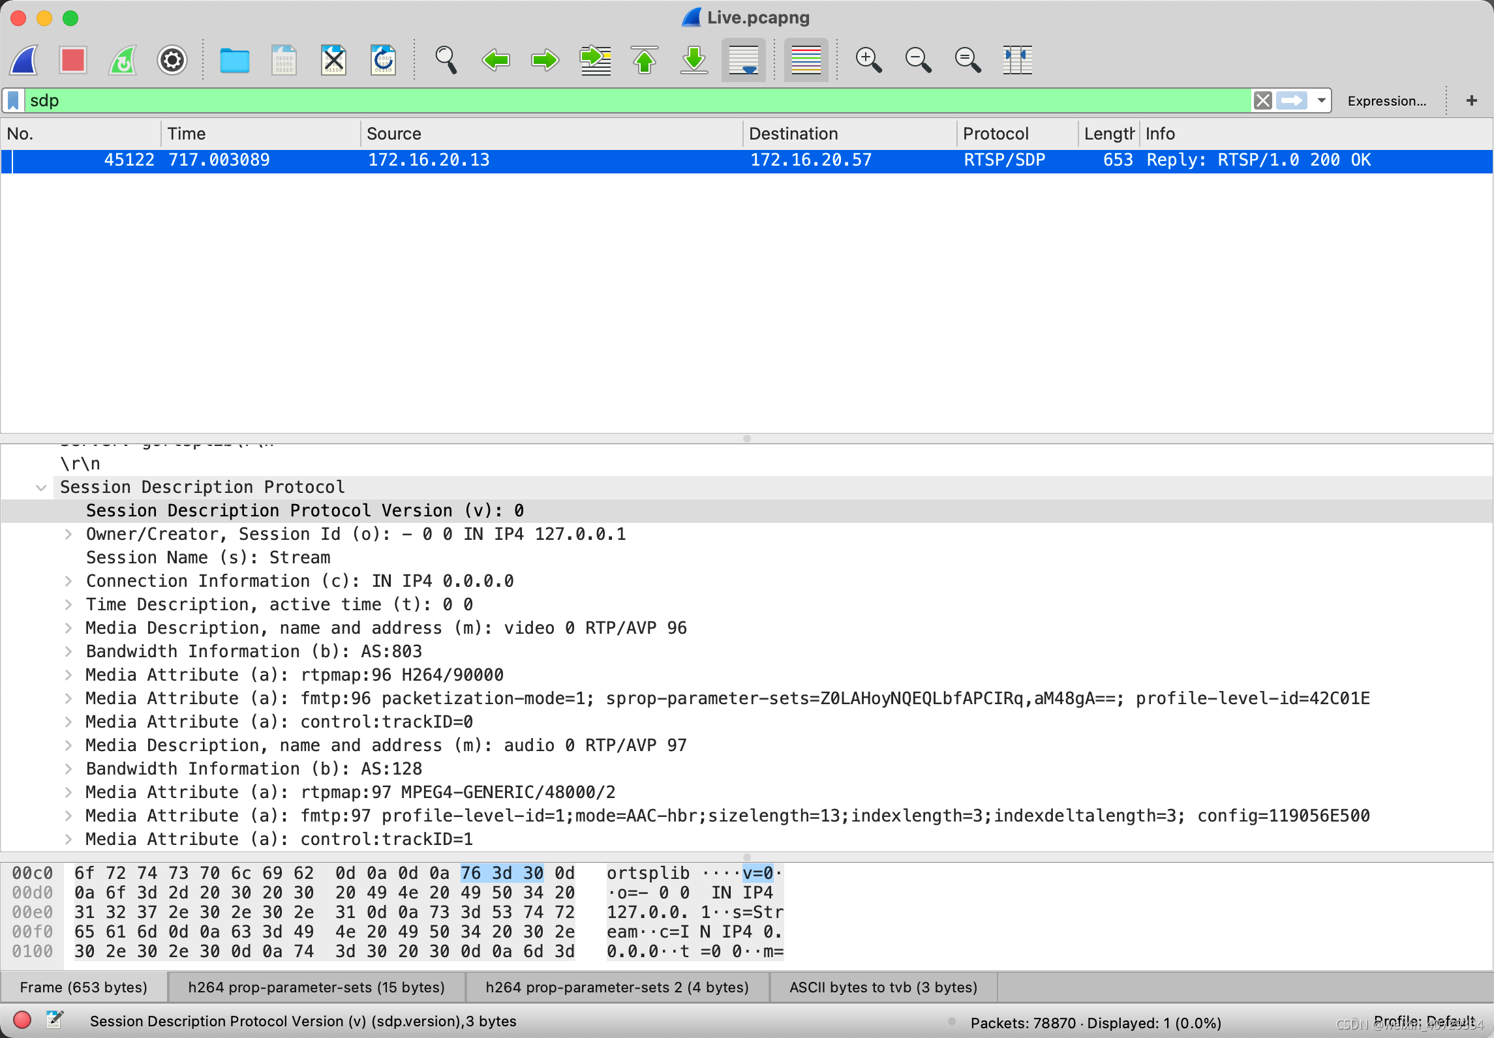Jump to last packet icon
Screen dimensions: 1494x1038
[694, 61]
